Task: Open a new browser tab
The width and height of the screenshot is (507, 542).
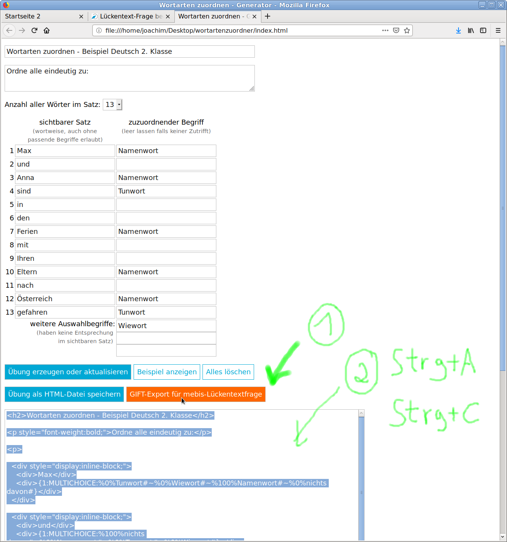Action: 268,16
